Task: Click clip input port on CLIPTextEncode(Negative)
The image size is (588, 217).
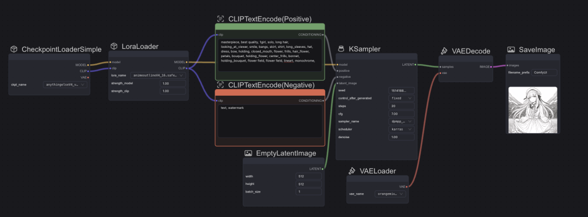Action: click(x=217, y=101)
